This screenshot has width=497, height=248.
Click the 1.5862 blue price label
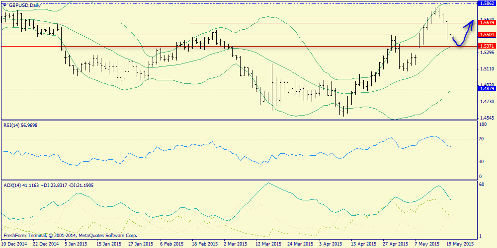click(486, 3)
